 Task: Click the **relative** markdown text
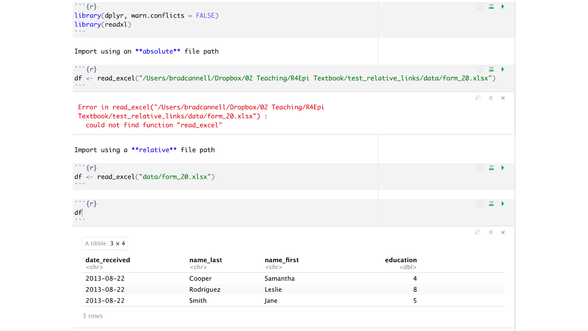[154, 150]
